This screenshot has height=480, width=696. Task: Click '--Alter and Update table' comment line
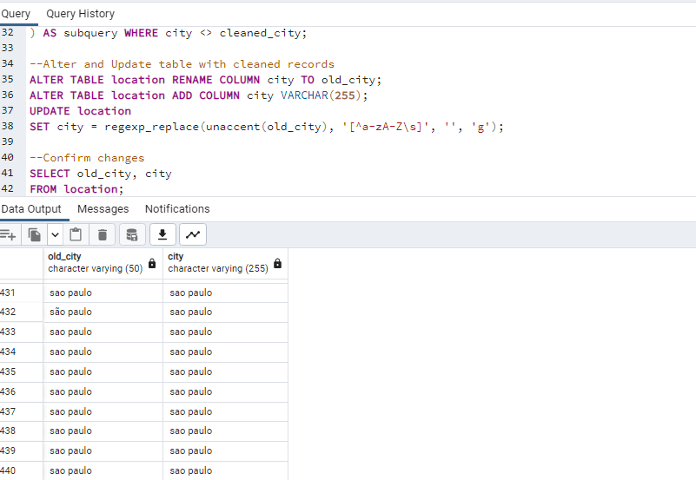[182, 64]
